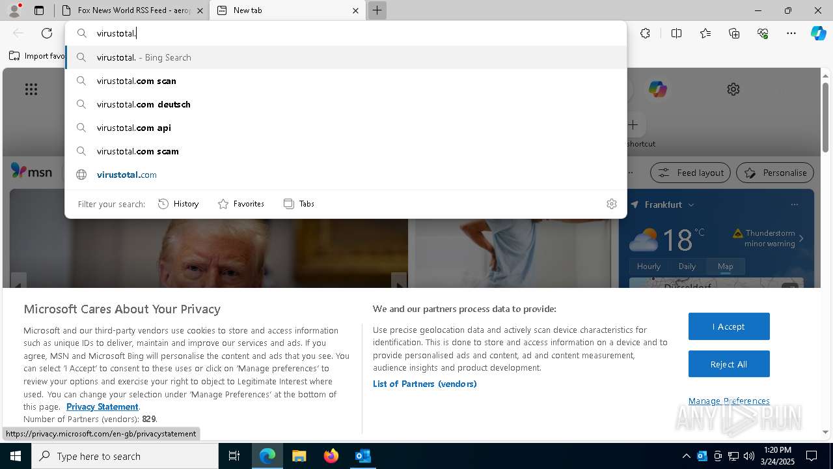Open Feed layout options
Viewport: 833px width, 469px height.
[x=690, y=173]
